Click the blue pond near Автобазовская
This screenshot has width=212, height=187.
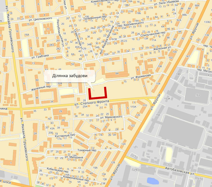(x=153, y=181)
